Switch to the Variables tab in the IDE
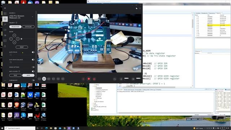Screen dimensions: 231x130 pos(198,13)
